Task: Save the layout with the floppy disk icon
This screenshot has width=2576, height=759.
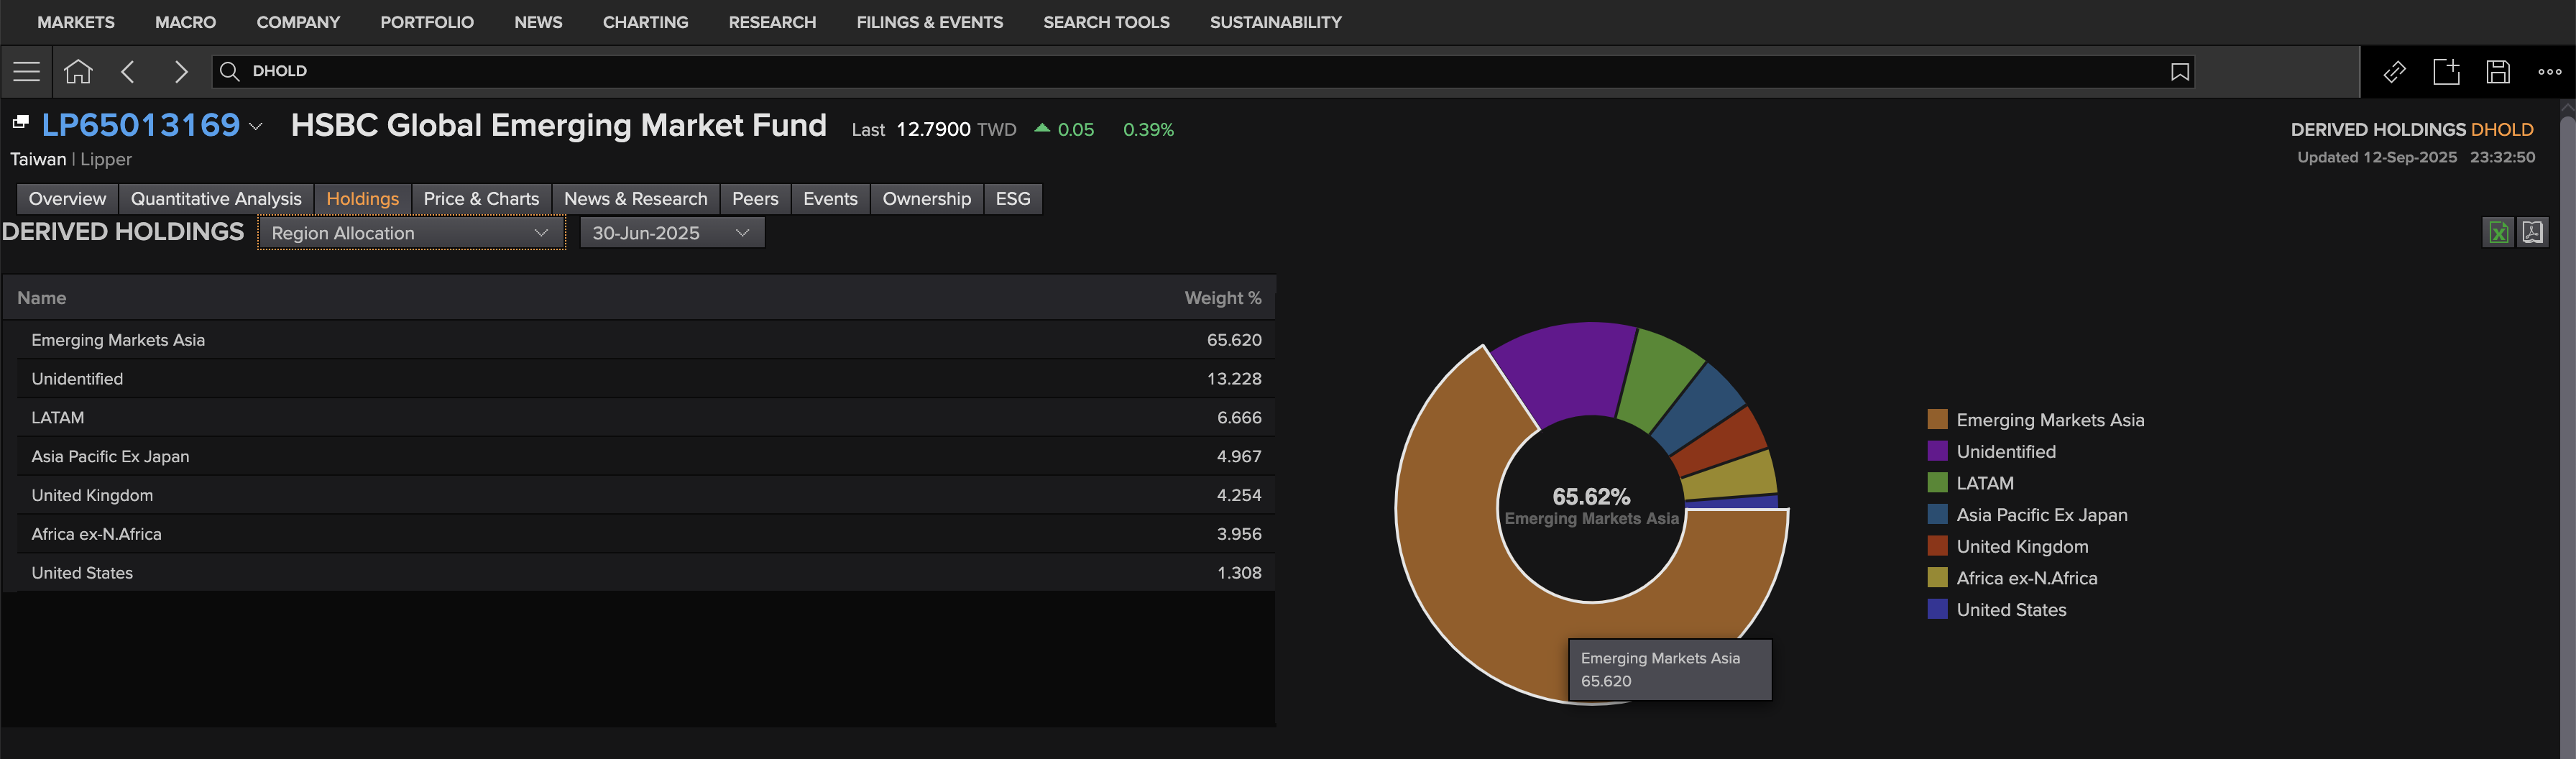Action: coord(2498,72)
